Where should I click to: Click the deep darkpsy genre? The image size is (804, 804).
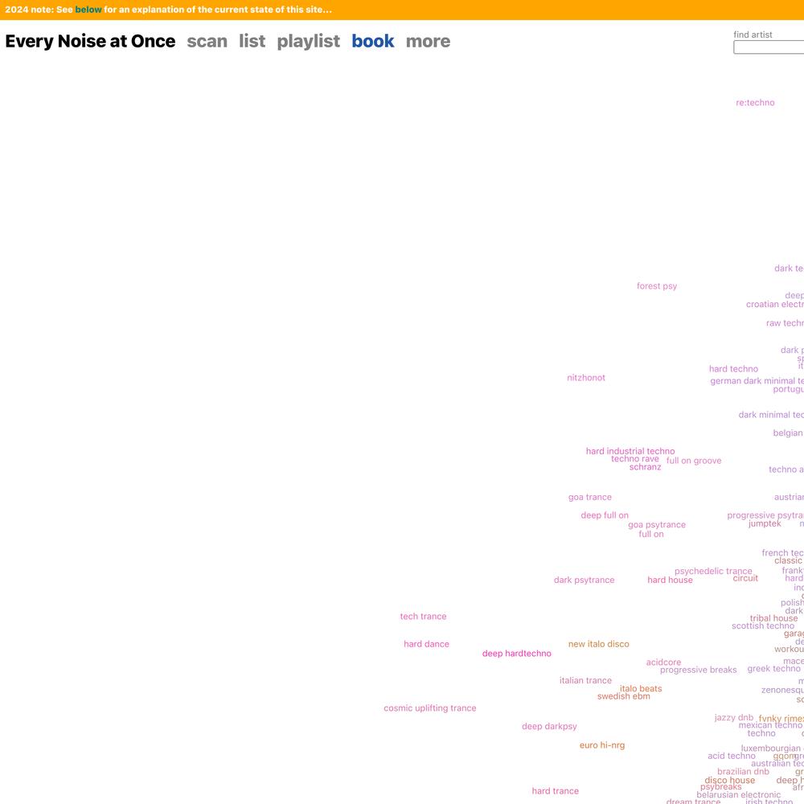coord(549,727)
